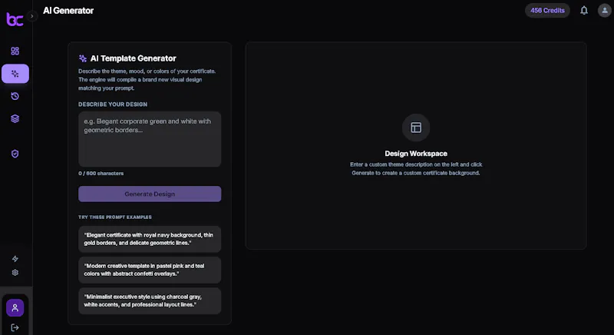This screenshot has height=335, width=614.
Task: Click the AI Generator page title
Action: click(x=68, y=11)
